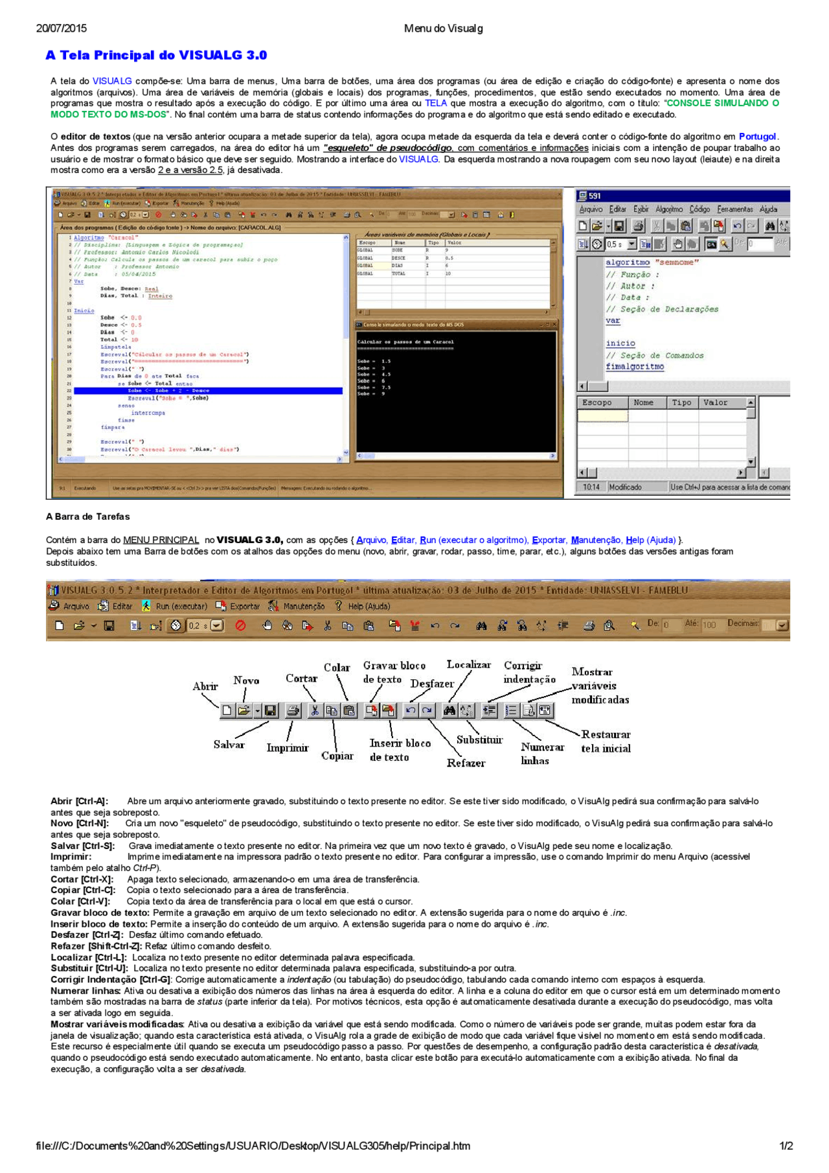The width and height of the screenshot is (829, 1173).
Task: Click the new-file icon in brown VISUALG toolbar
Action: pos(58,625)
